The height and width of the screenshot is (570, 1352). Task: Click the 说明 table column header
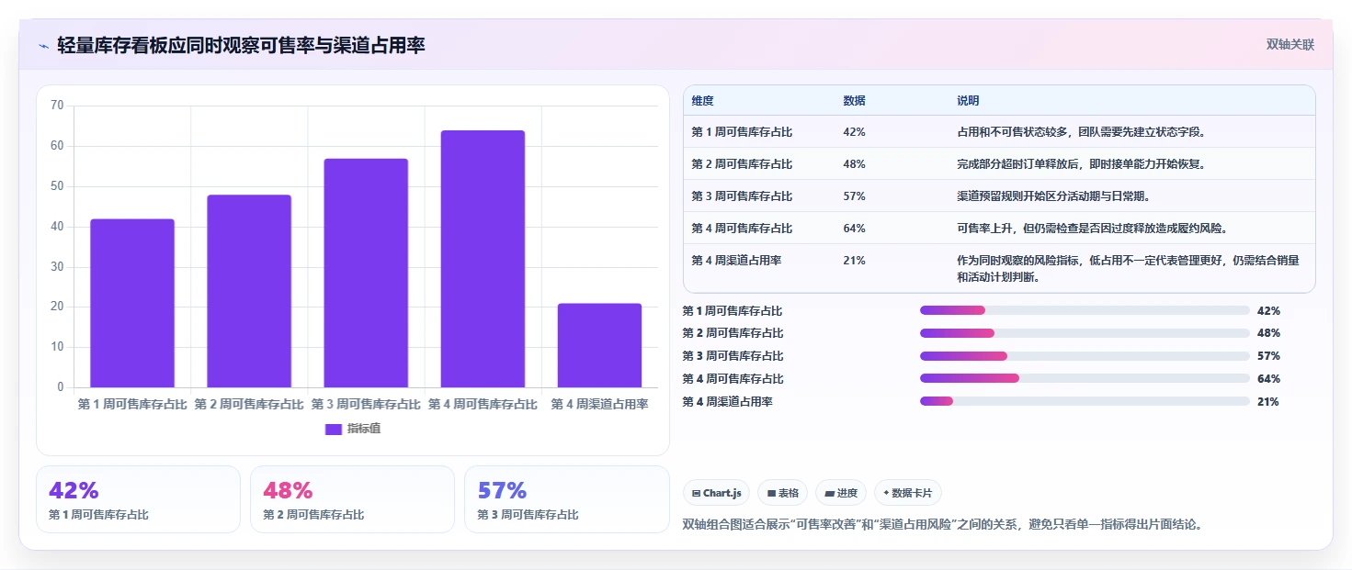pos(968,101)
